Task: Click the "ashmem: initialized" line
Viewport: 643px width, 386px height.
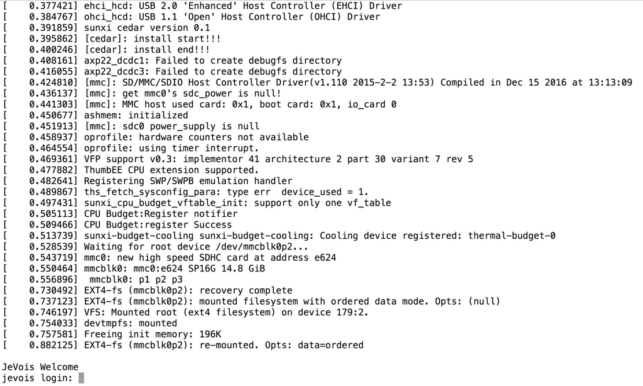Action: pos(136,115)
